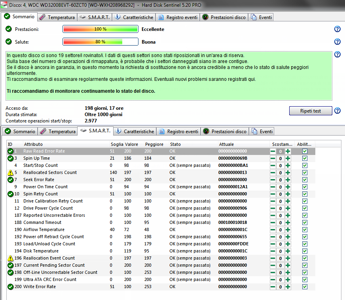This screenshot has width=345, height=300.
Task: Increase offset plus for Reallocated Sectors Count
Action: point(288,173)
